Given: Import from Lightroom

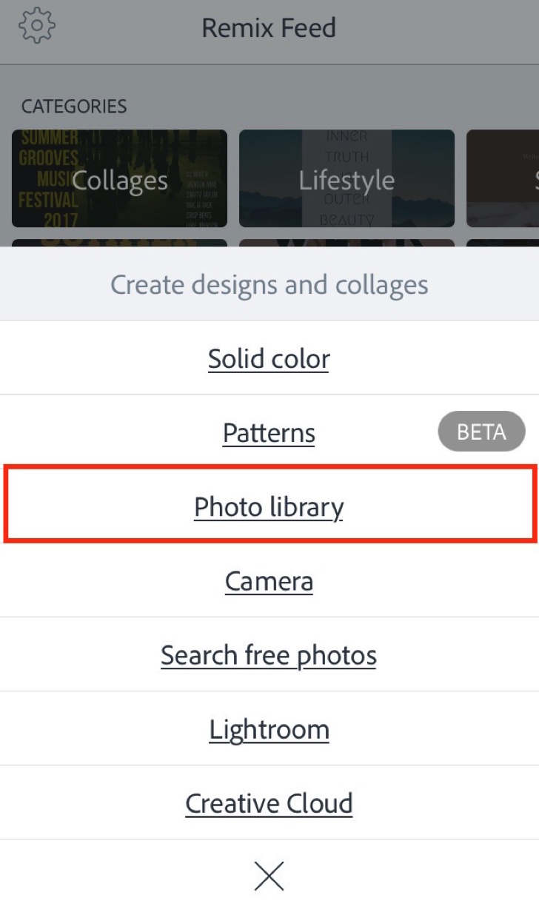Looking at the screenshot, I should (269, 729).
